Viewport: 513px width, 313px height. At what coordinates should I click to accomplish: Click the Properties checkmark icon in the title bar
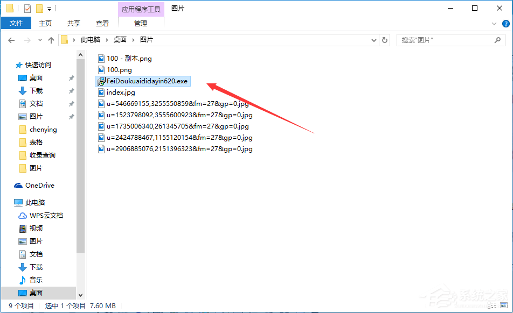(x=27, y=9)
